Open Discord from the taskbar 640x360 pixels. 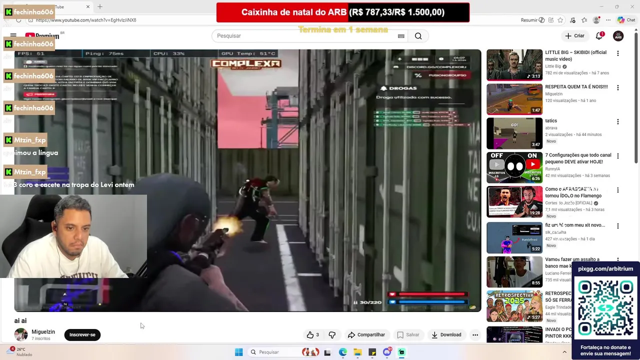[x=387, y=352]
